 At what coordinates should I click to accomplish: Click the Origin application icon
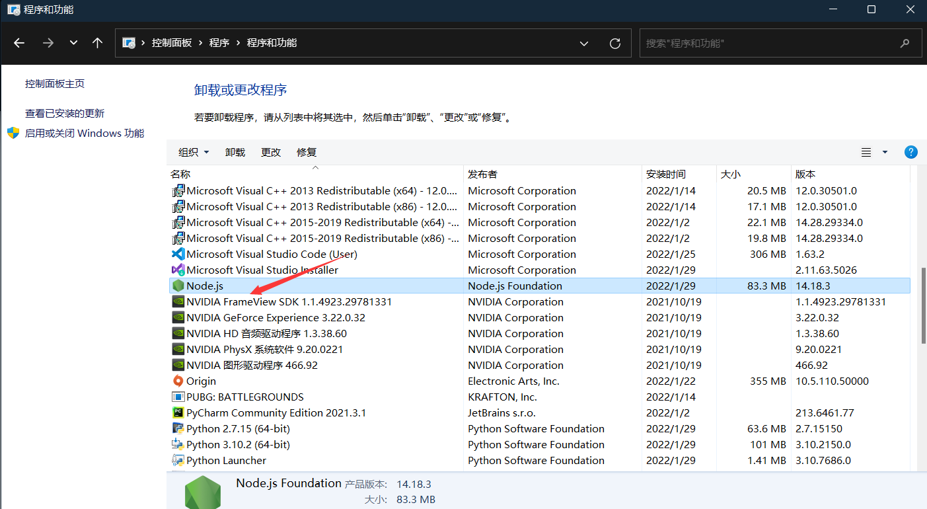178,381
